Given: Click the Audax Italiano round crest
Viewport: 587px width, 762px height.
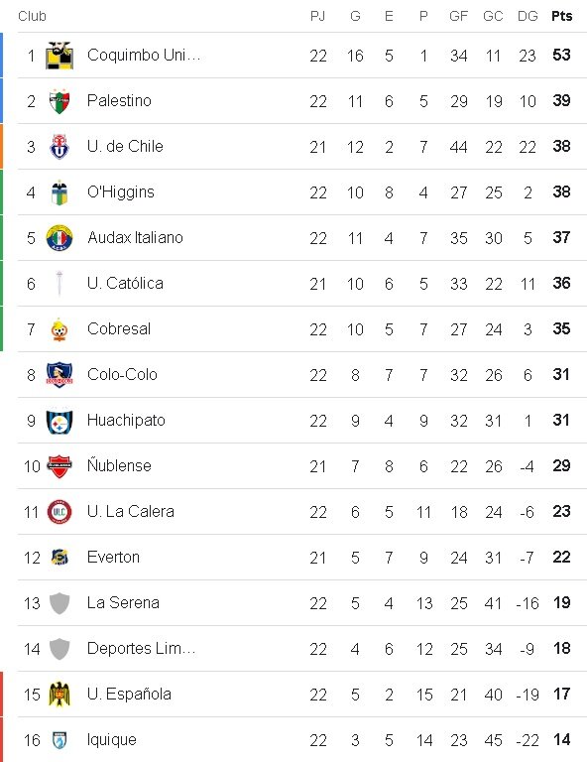Looking at the screenshot, I should click(x=59, y=238).
